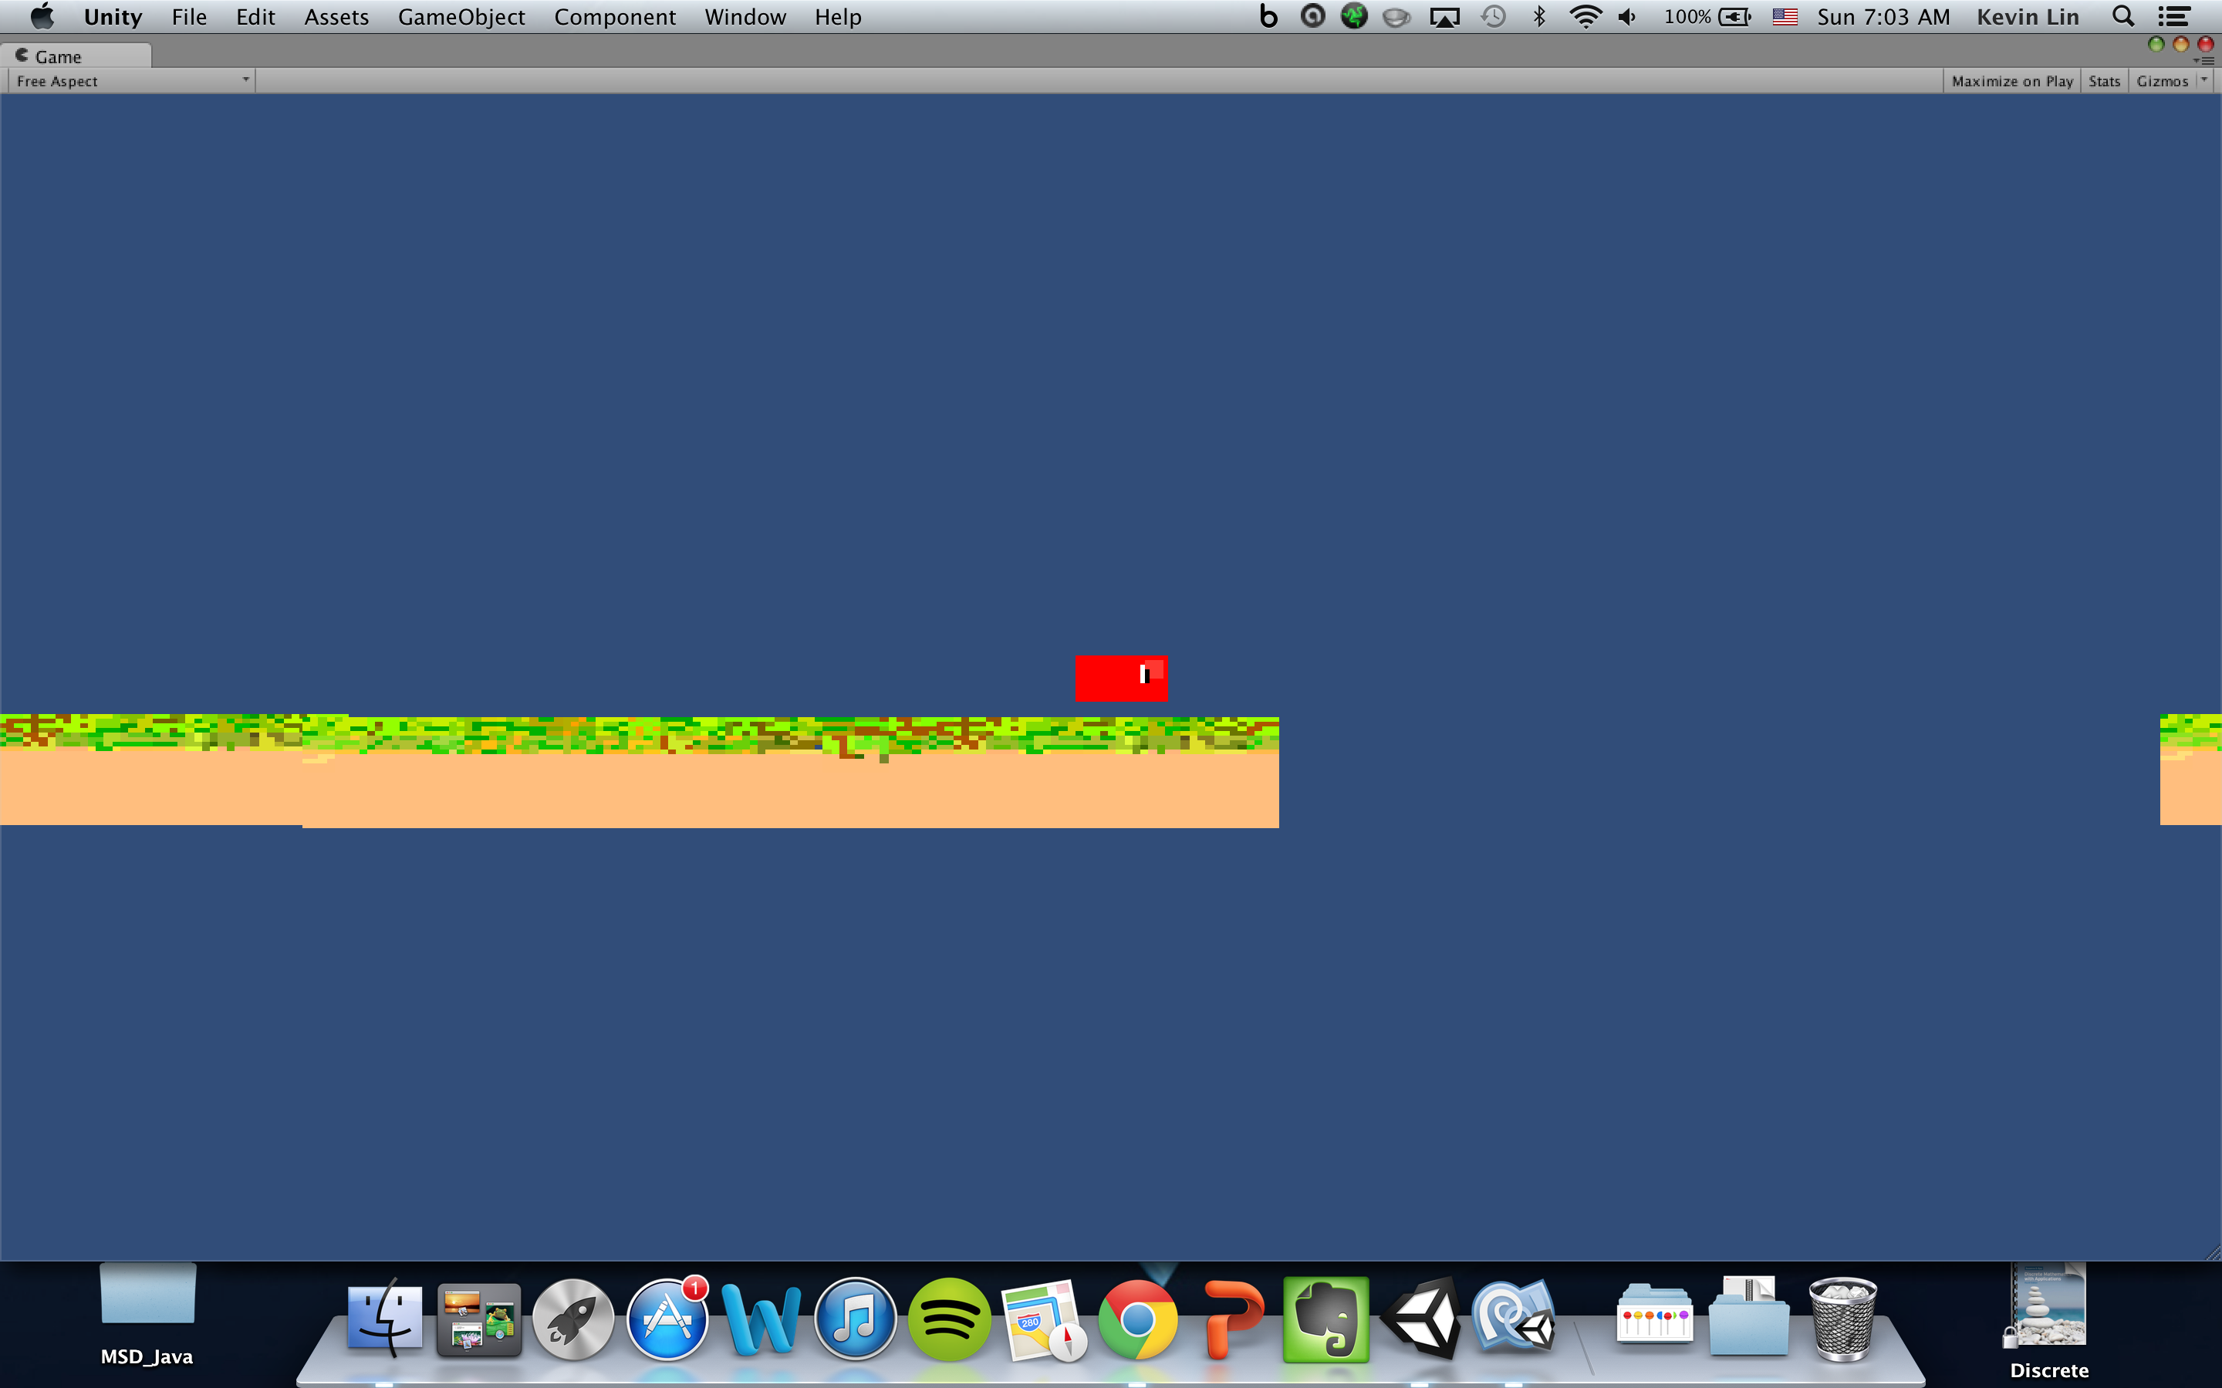The width and height of the screenshot is (2222, 1388).
Task: Click the Unity icon in the dock
Action: [x=1420, y=1319]
